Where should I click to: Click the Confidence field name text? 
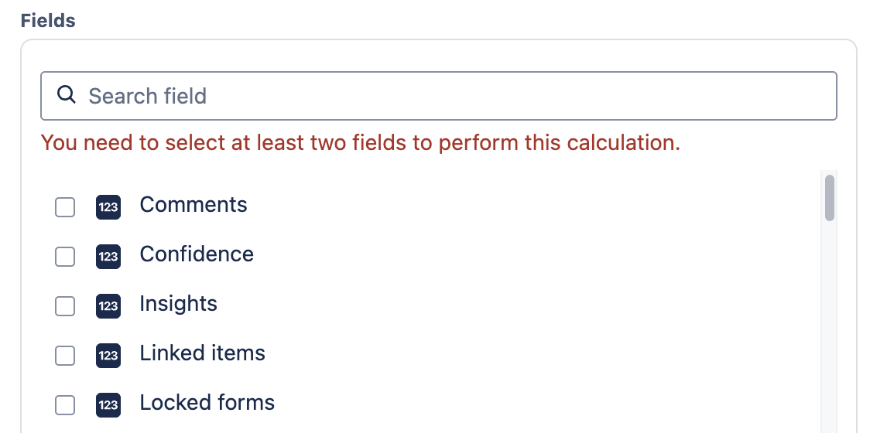(x=197, y=254)
